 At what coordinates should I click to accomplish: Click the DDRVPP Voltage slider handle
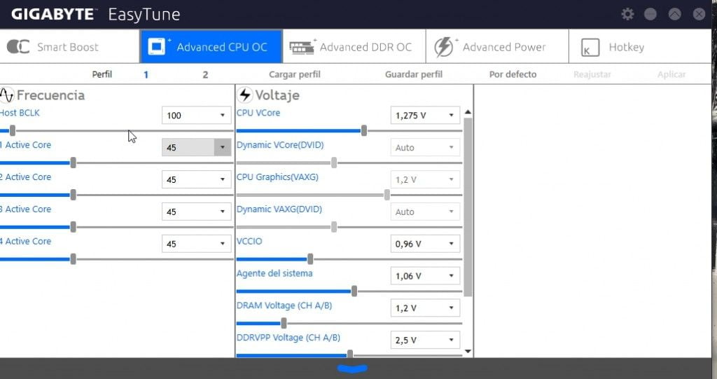pyautogui.click(x=350, y=354)
